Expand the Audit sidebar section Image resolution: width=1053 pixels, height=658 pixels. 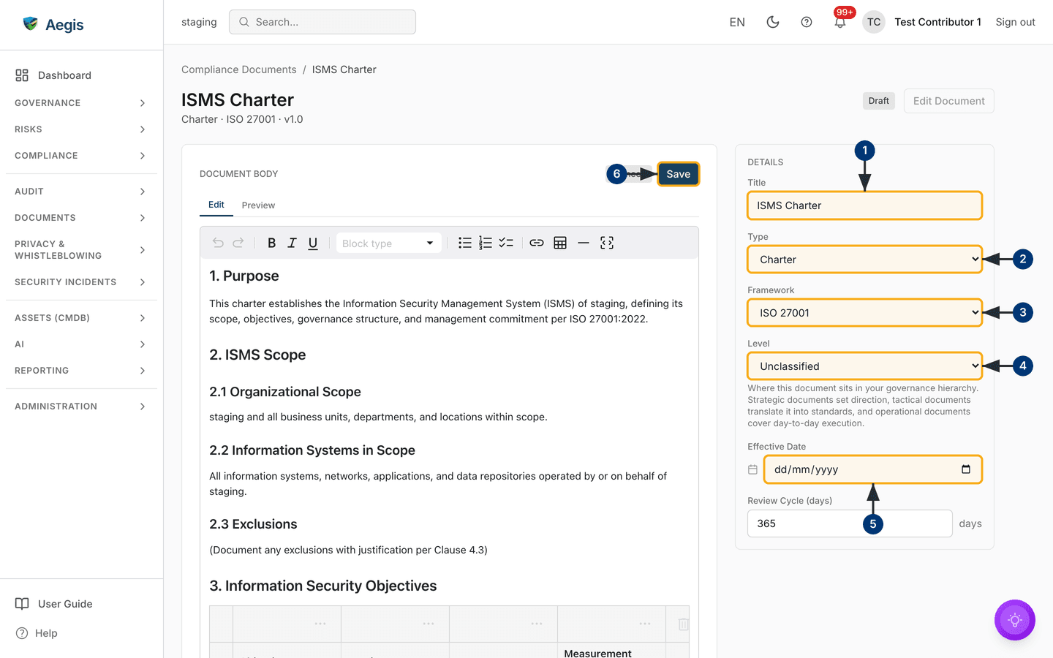click(80, 192)
